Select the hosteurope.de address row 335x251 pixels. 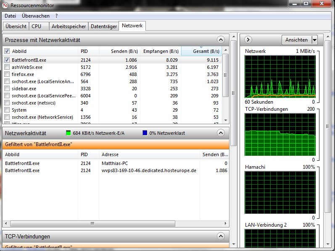(149, 170)
